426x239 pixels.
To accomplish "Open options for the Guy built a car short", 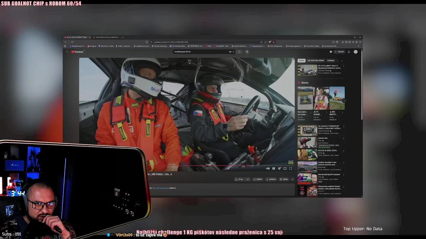I will (x=312, y=113).
